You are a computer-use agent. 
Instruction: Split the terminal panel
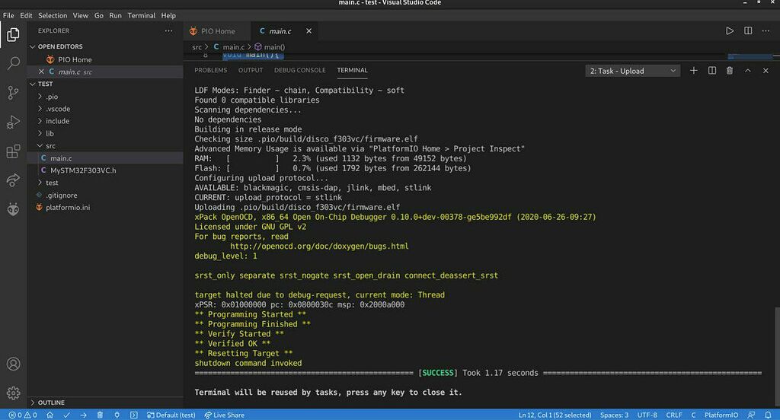pyautogui.click(x=712, y=71)
